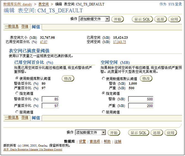Select 指定阈值 under 空闲空间 (MB)
The width and height of the screenshot is (185, 156).
(x=103, y=93)
